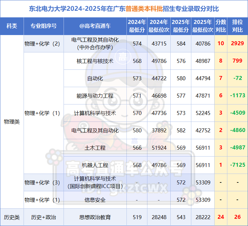Select the 科类 column header
This screenshot has width=248, height=226.
point(12,26)
